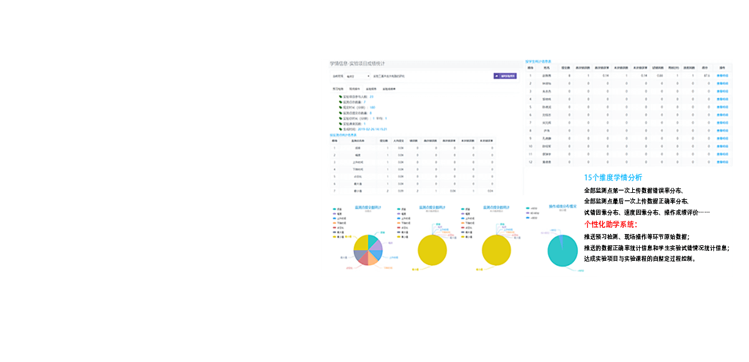Click the purple button at the top right of the filter bar
749x362 pixels.
[x=505, y=76]
